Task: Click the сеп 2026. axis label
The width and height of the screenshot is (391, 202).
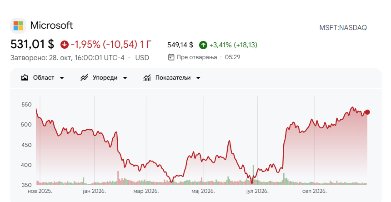Action: (x=314, y=191)
